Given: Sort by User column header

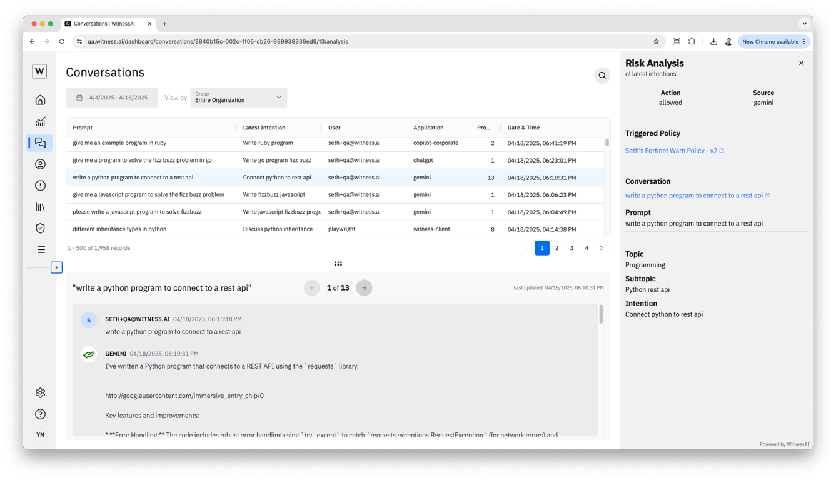Looking at the screenshot, I should coord(335,127).
